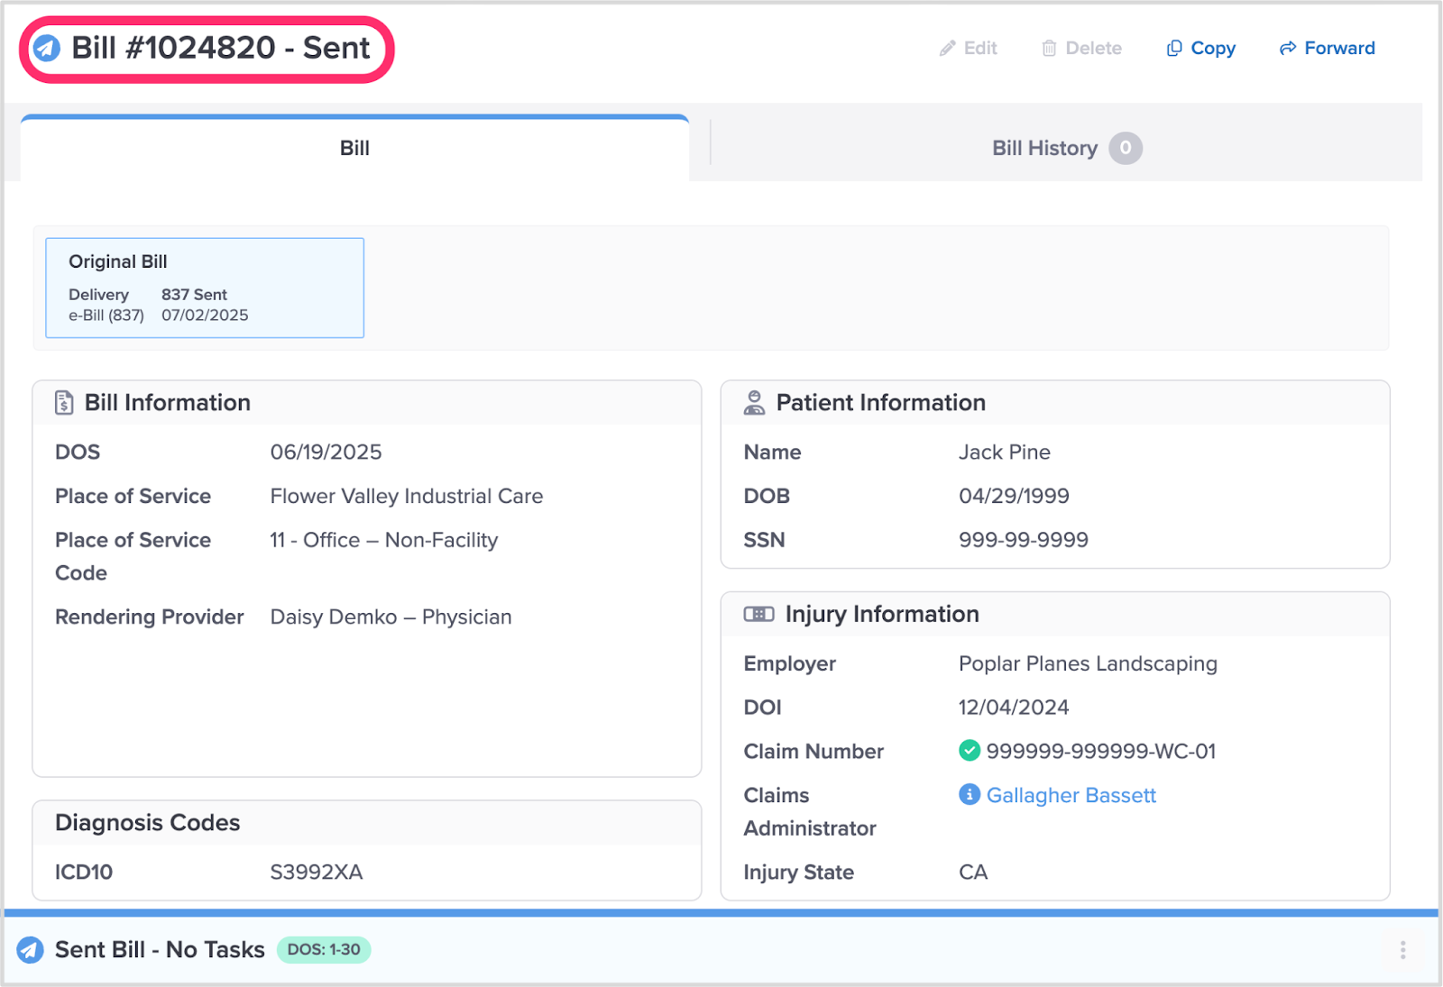
Task: Select the Original Bill card
Action: click(205, 288)
